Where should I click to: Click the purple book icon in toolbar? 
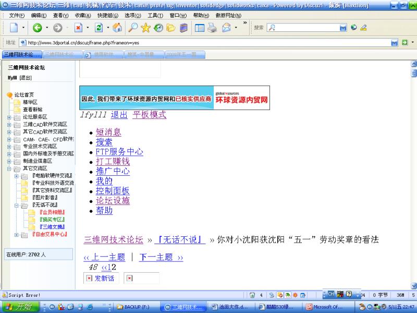184,28
